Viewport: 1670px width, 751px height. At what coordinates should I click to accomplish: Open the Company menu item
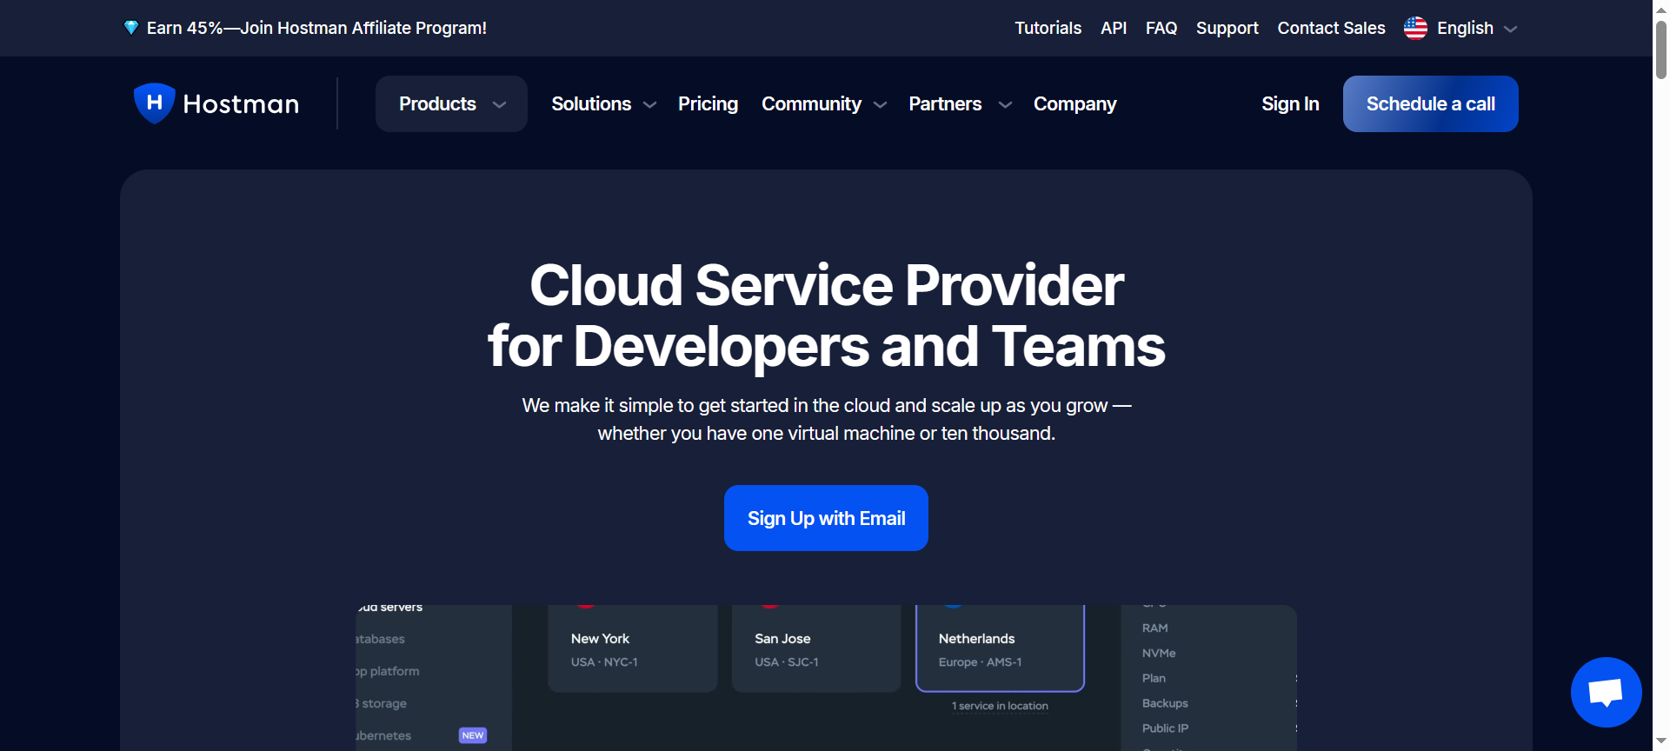click(1075, 104)
